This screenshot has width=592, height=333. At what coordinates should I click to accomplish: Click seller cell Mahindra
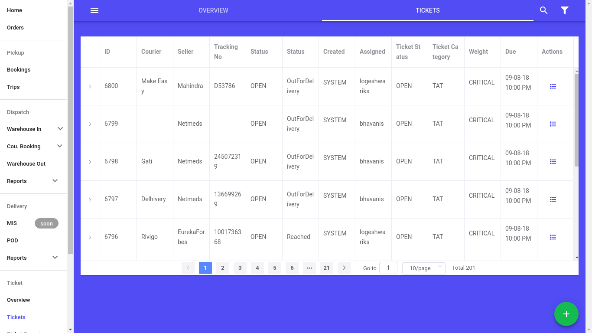click(190, 86)
